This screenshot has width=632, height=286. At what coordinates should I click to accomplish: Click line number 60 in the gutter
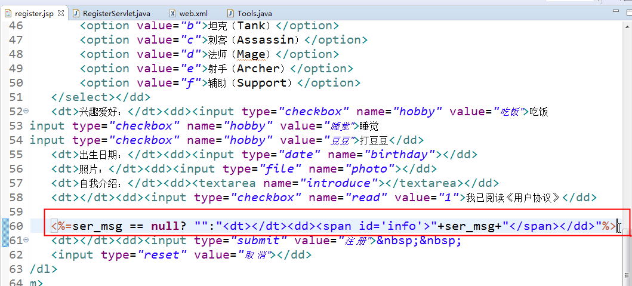coord(16,226)
